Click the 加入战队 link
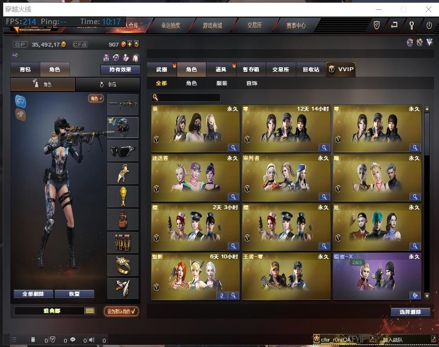439x347 pixels. tap(392, 340)
